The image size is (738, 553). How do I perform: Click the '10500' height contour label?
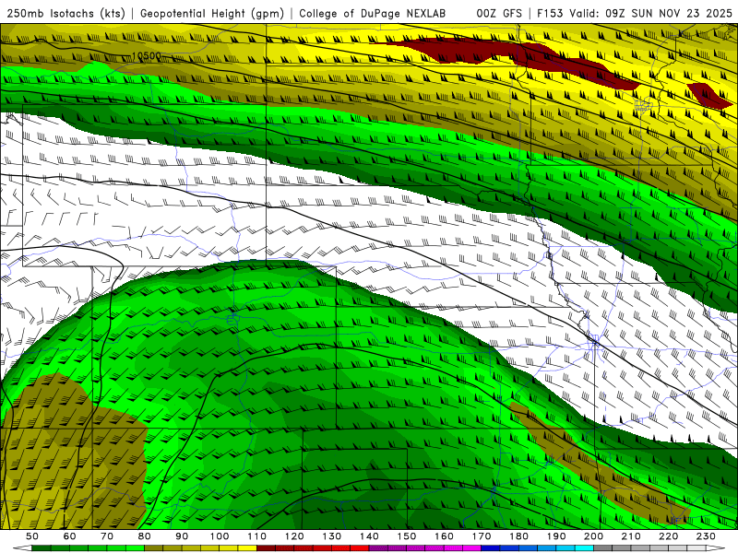click(x=146, y=56)
